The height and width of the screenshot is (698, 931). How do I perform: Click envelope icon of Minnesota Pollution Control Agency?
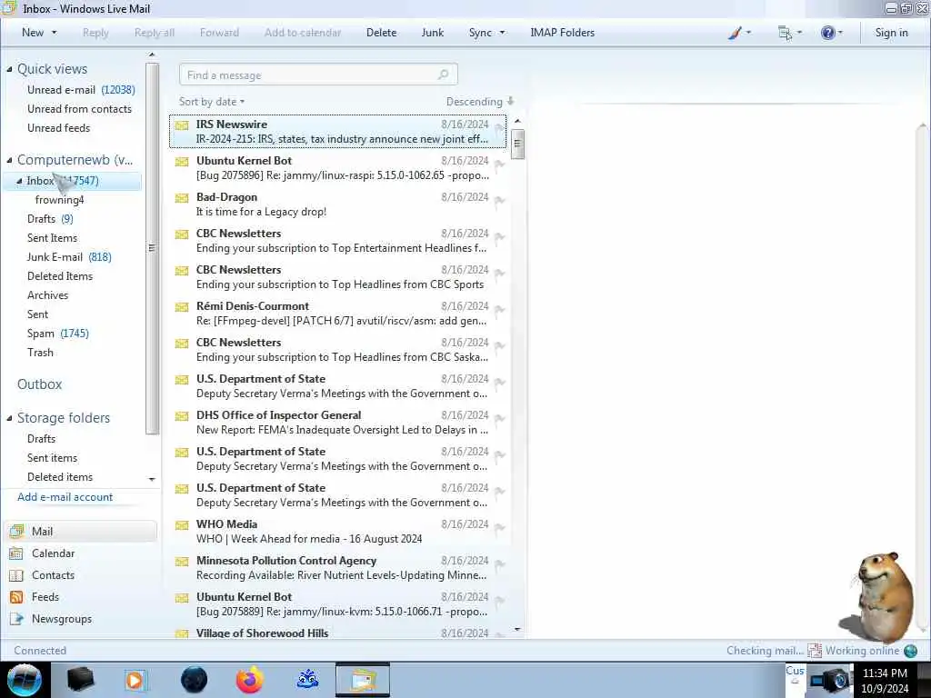(182, 562)
